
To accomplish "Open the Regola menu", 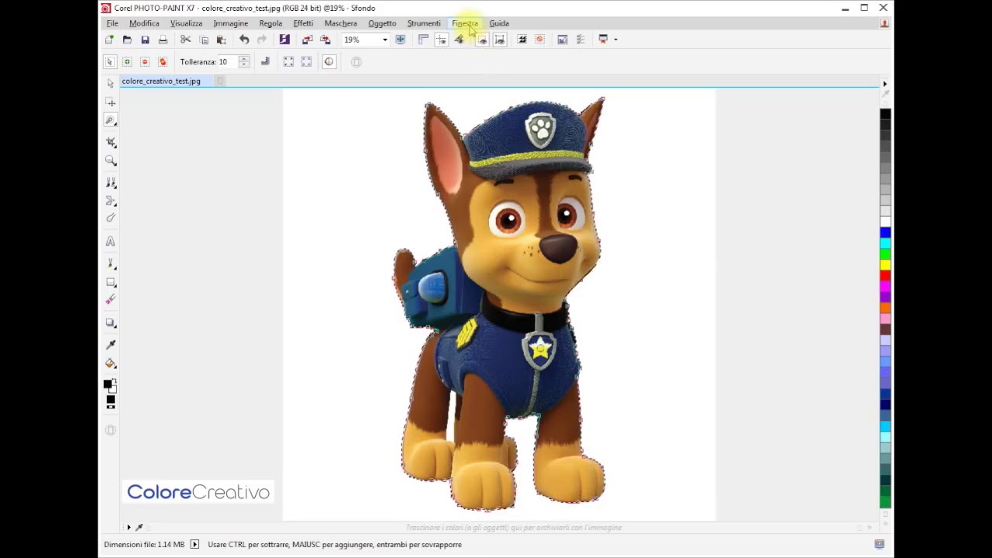I will 270,23.
